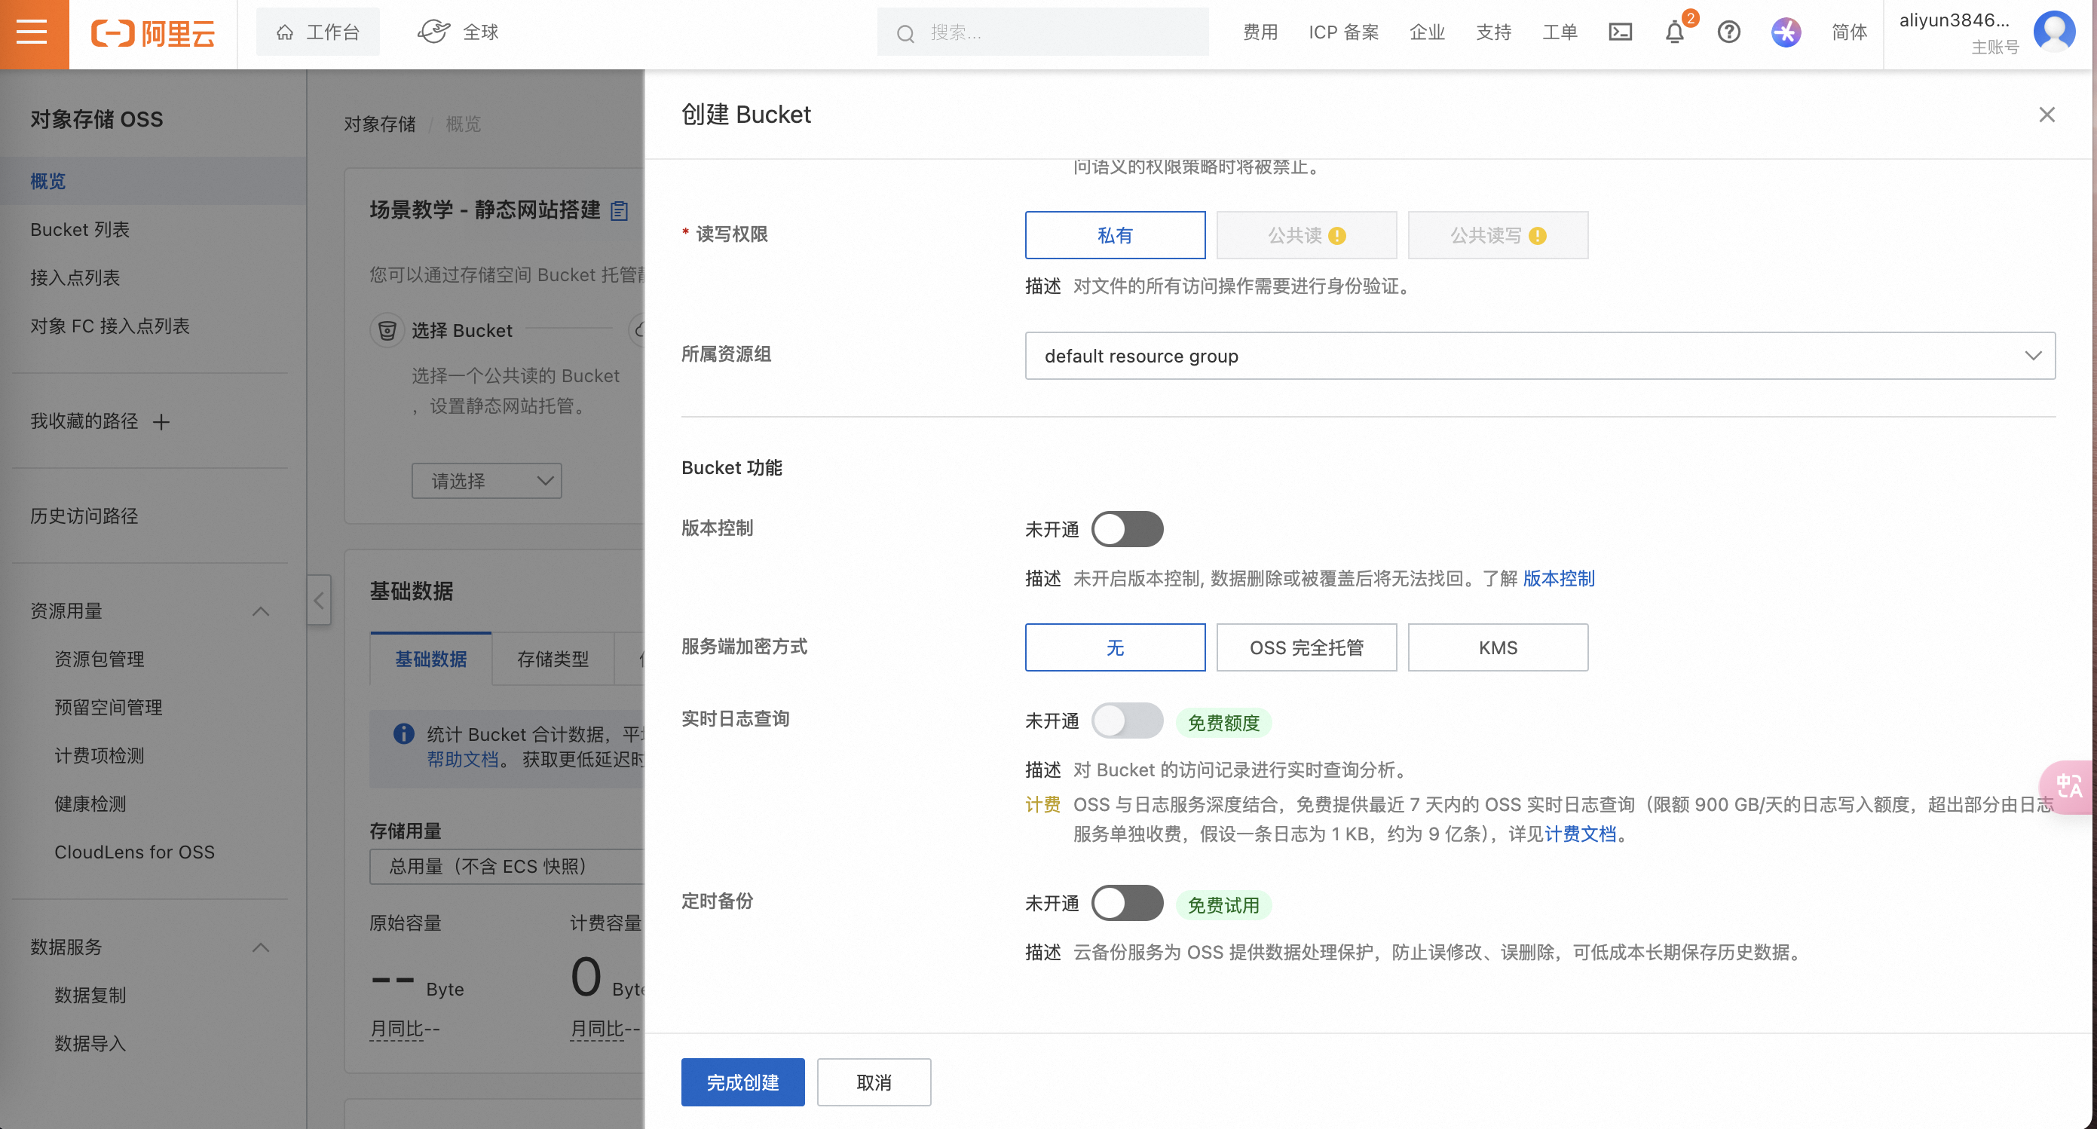The image size is (2097, 1129).
Task: Click the bucket icon beside 选择 Bucket
Action: (x=387, y=329)
